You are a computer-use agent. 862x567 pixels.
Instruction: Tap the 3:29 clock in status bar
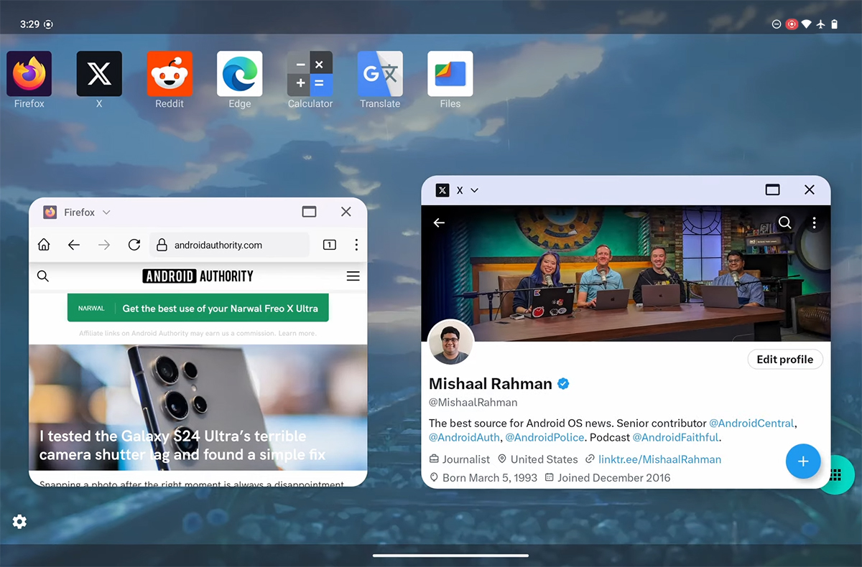[x=29, y=24]
